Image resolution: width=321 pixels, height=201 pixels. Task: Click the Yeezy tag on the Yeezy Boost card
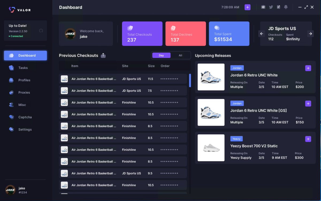(x=236, y=139)
